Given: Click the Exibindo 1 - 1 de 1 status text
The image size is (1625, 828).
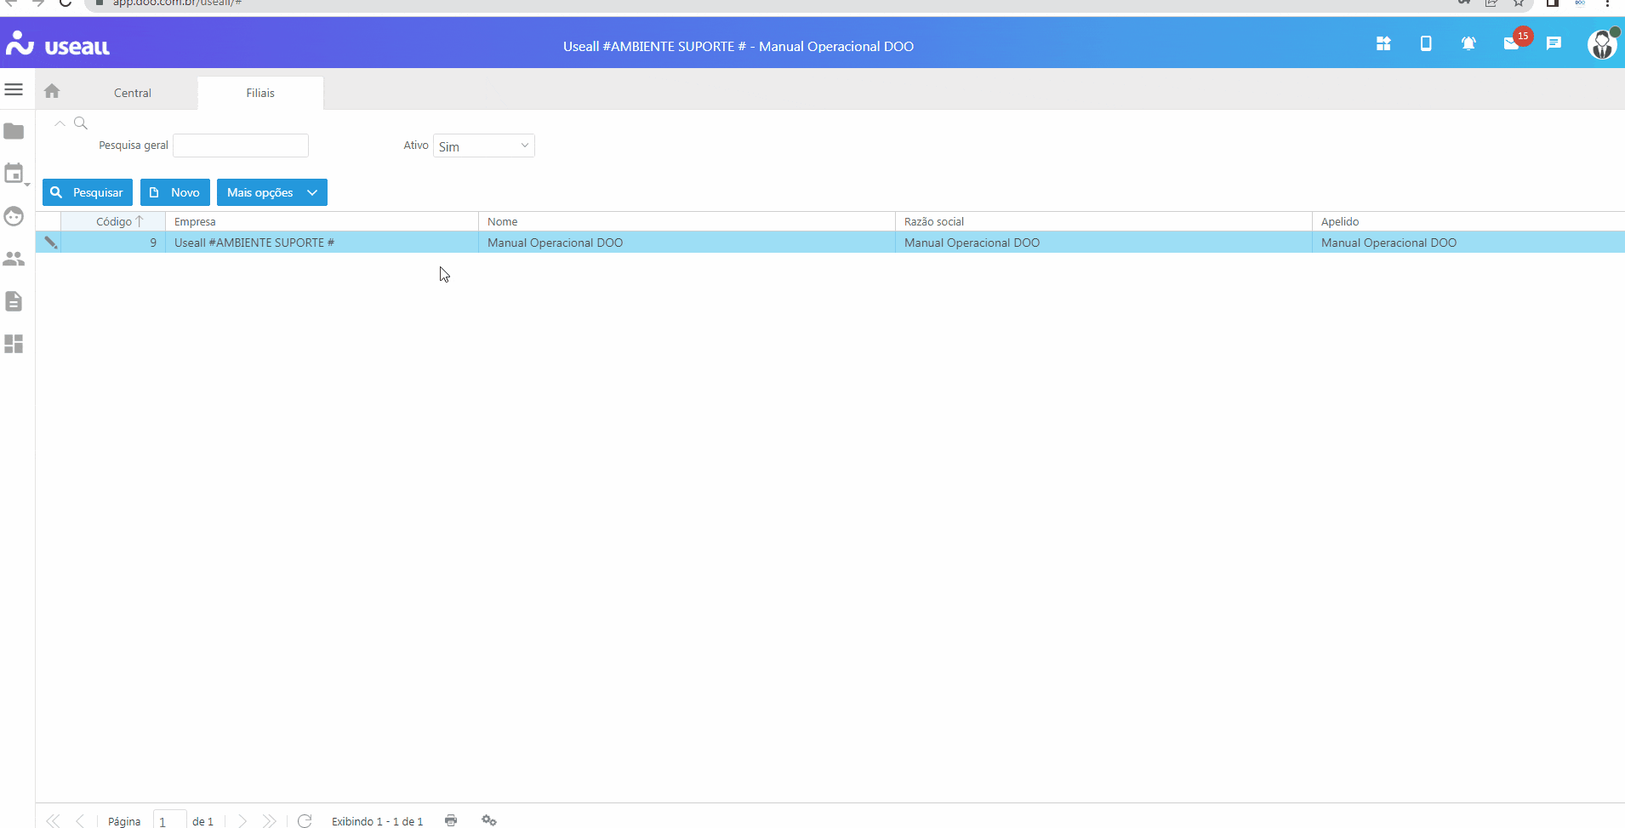Looking at the screenshot, I should (x=377, y=821).
